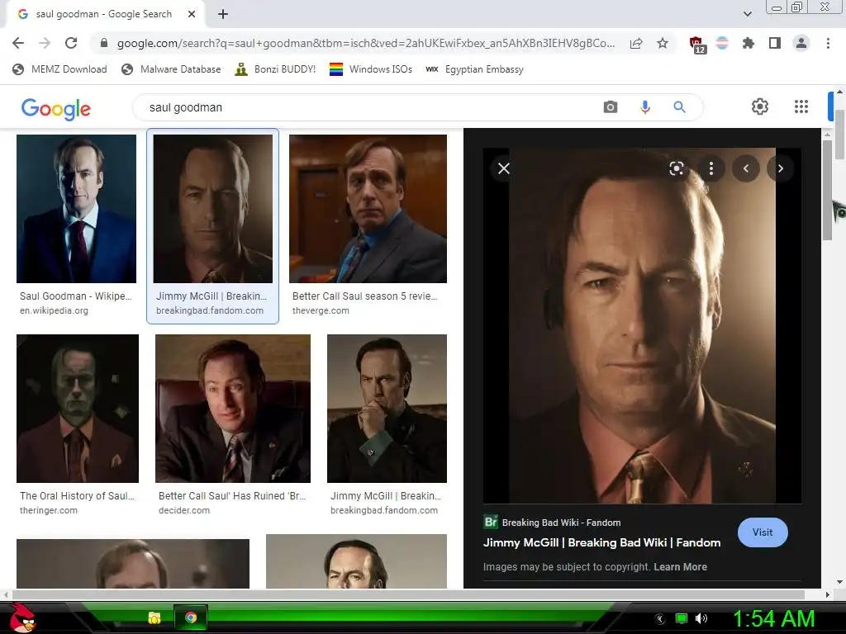Open Malware Database bookmark
Viewport: 846px width, 634px height.
171,69
